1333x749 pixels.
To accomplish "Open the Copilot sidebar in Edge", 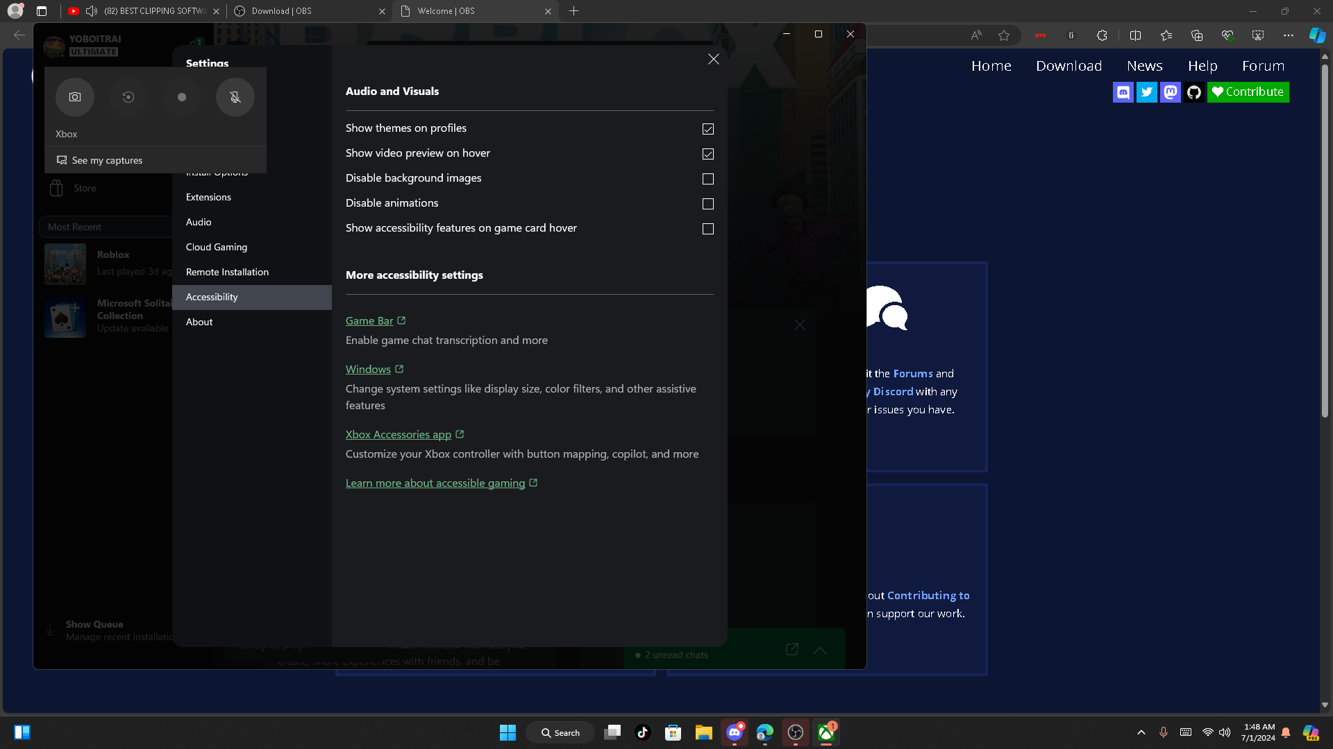I will (x=1317, y=35).
